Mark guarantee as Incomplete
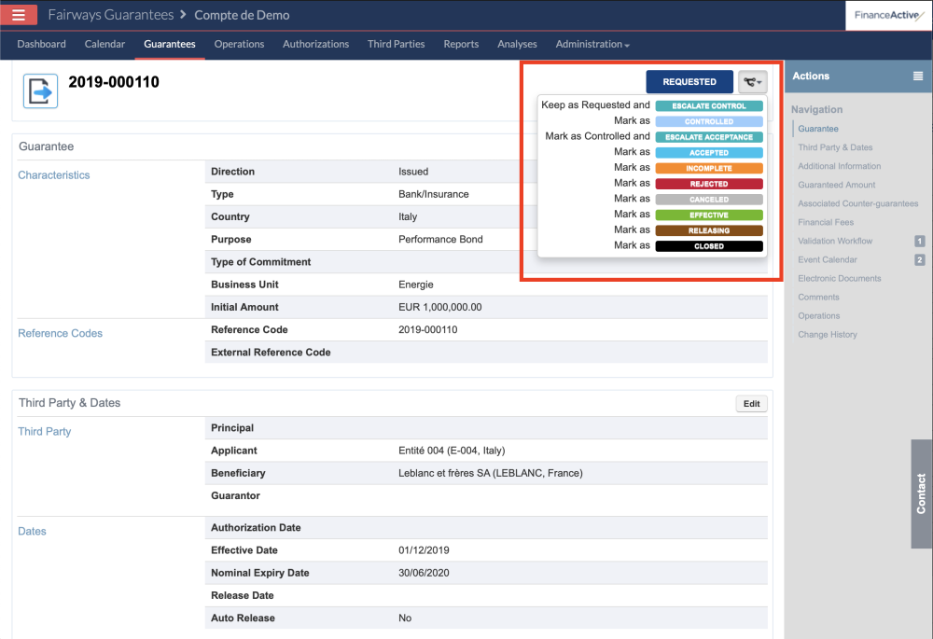 point(709,168)
